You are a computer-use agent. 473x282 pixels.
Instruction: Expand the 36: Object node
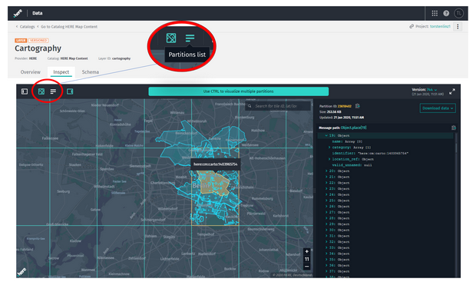click(326, 265)
